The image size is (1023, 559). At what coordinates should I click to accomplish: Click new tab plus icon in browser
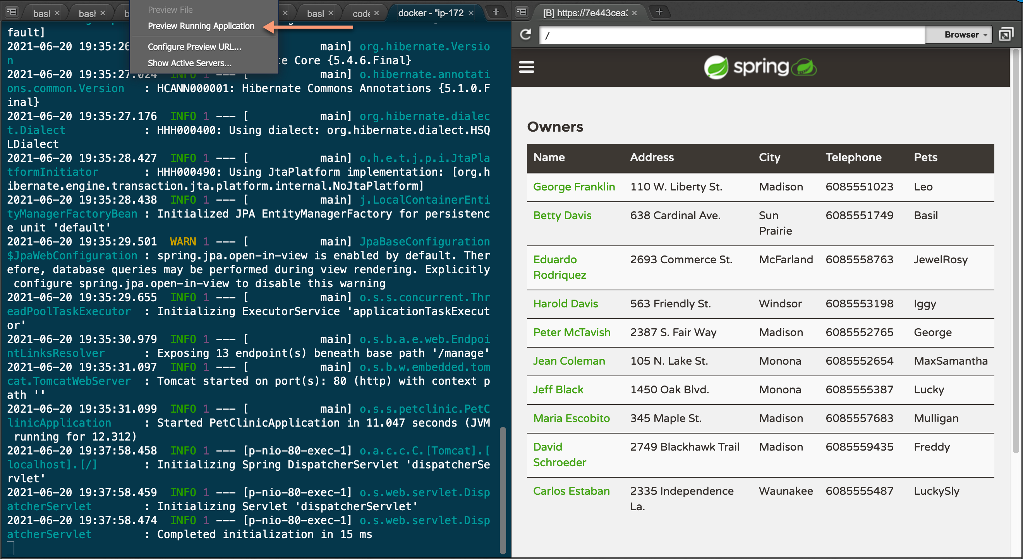(x=659, y=12)
